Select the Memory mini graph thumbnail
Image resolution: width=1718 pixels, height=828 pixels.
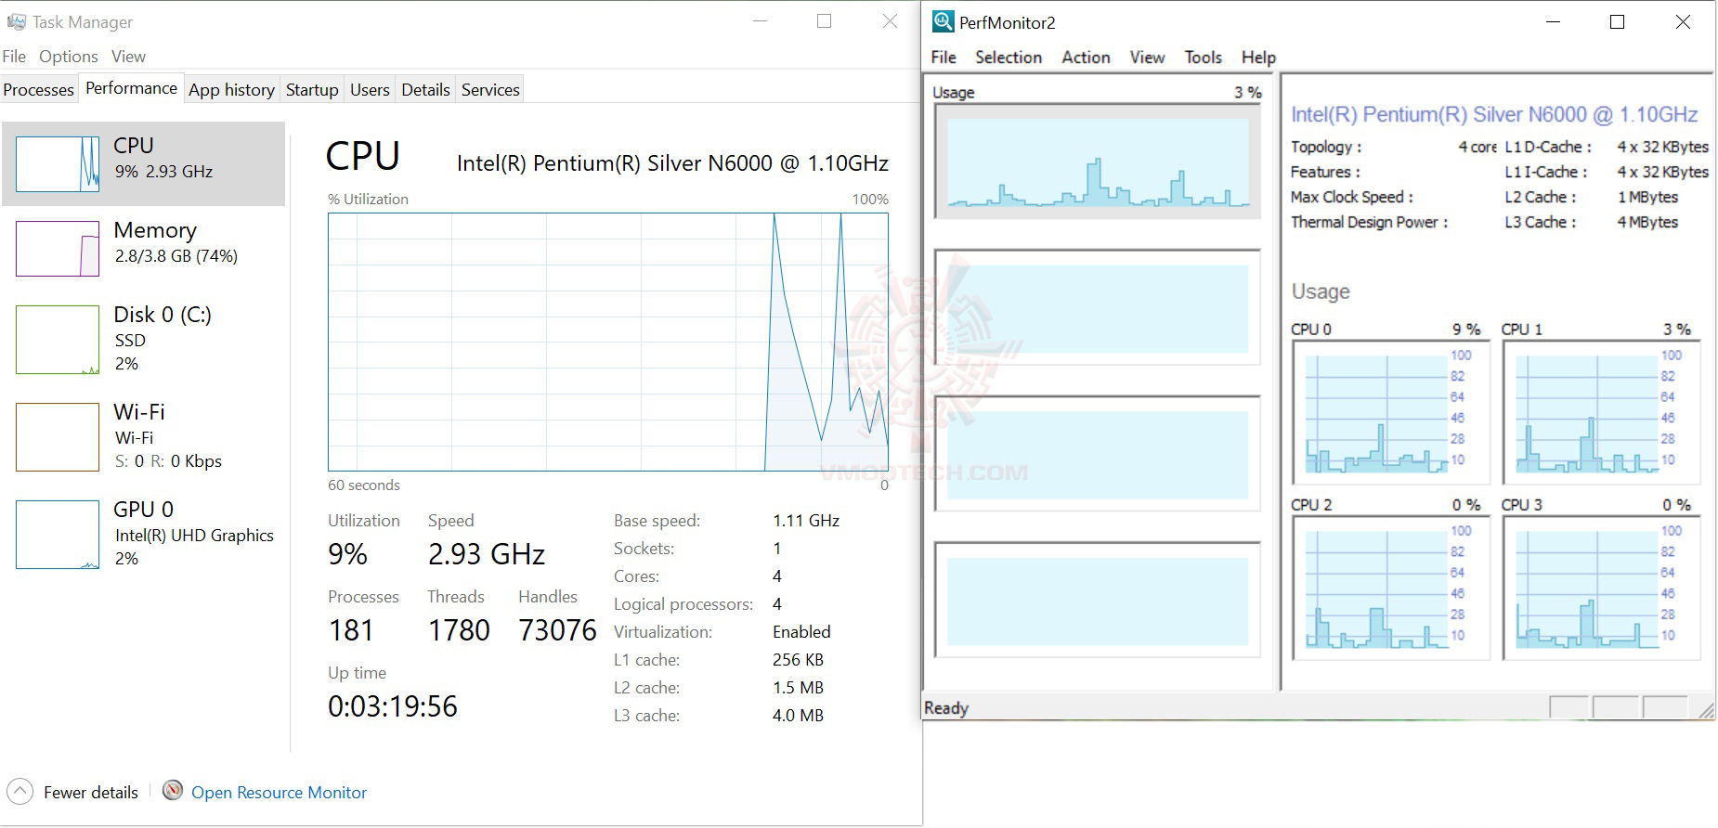(x=58, y=249)
